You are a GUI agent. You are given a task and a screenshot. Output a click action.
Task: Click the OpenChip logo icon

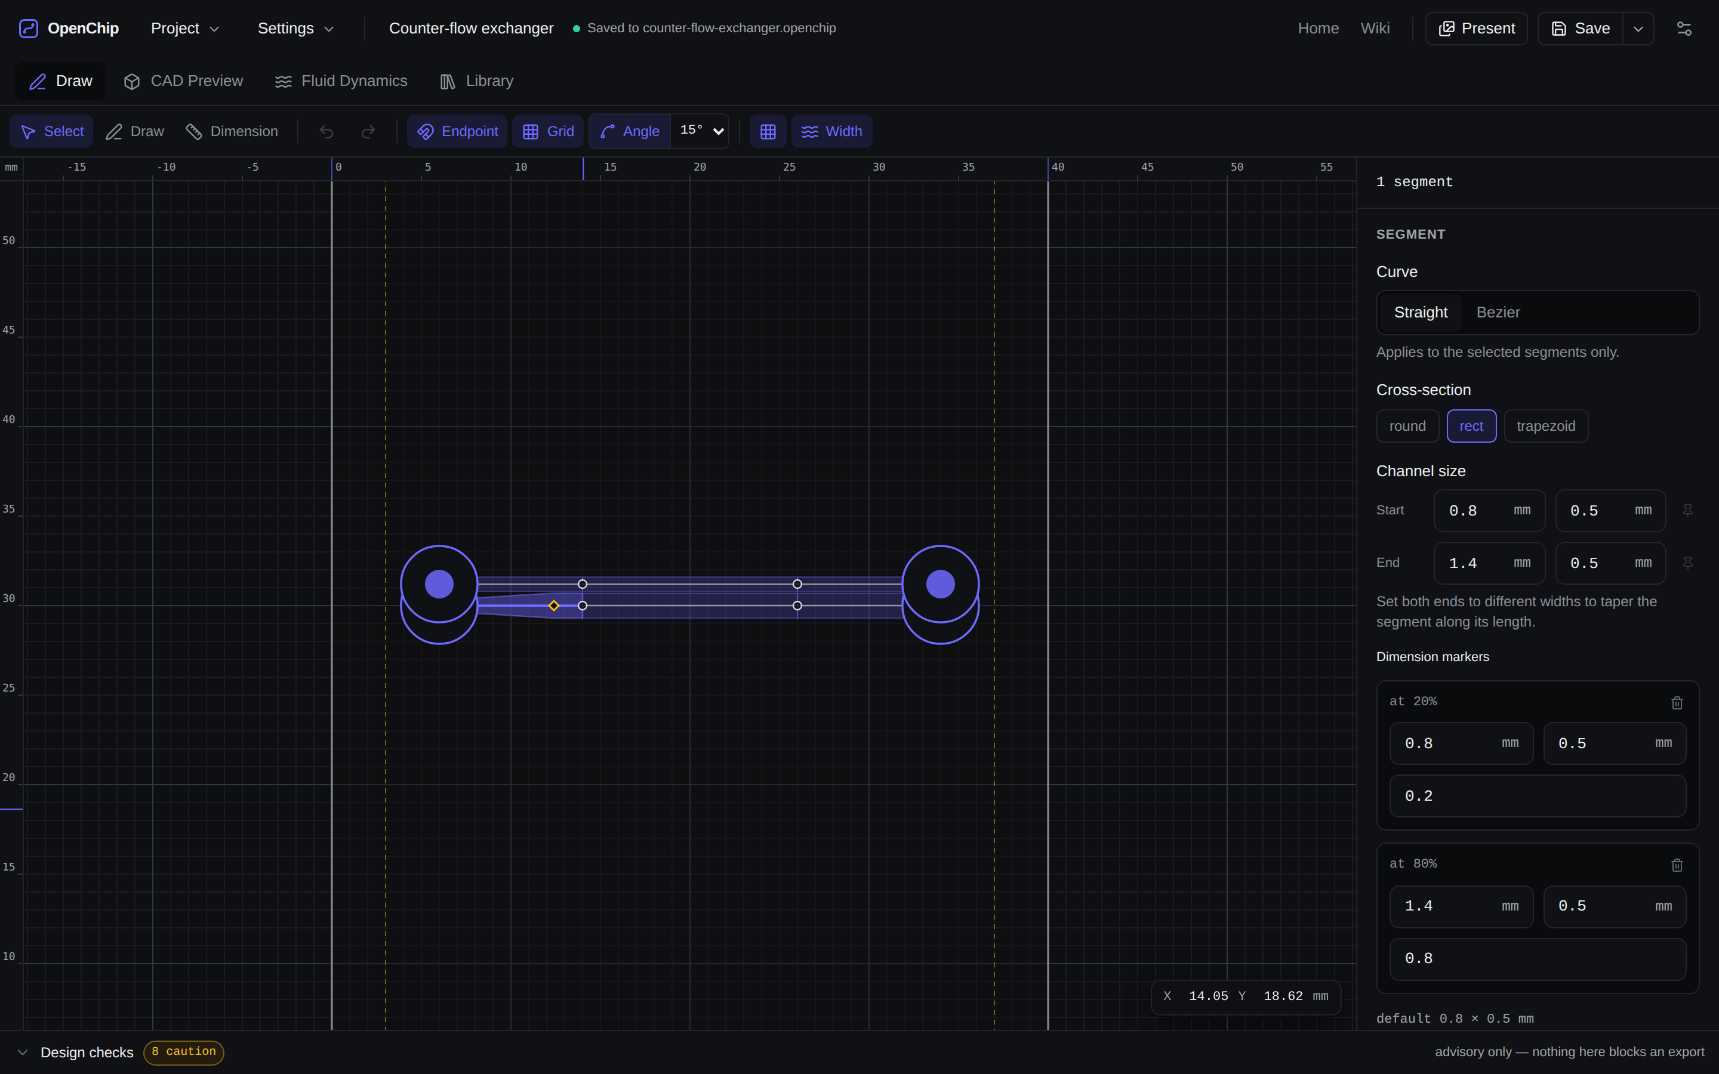(29, 29)
